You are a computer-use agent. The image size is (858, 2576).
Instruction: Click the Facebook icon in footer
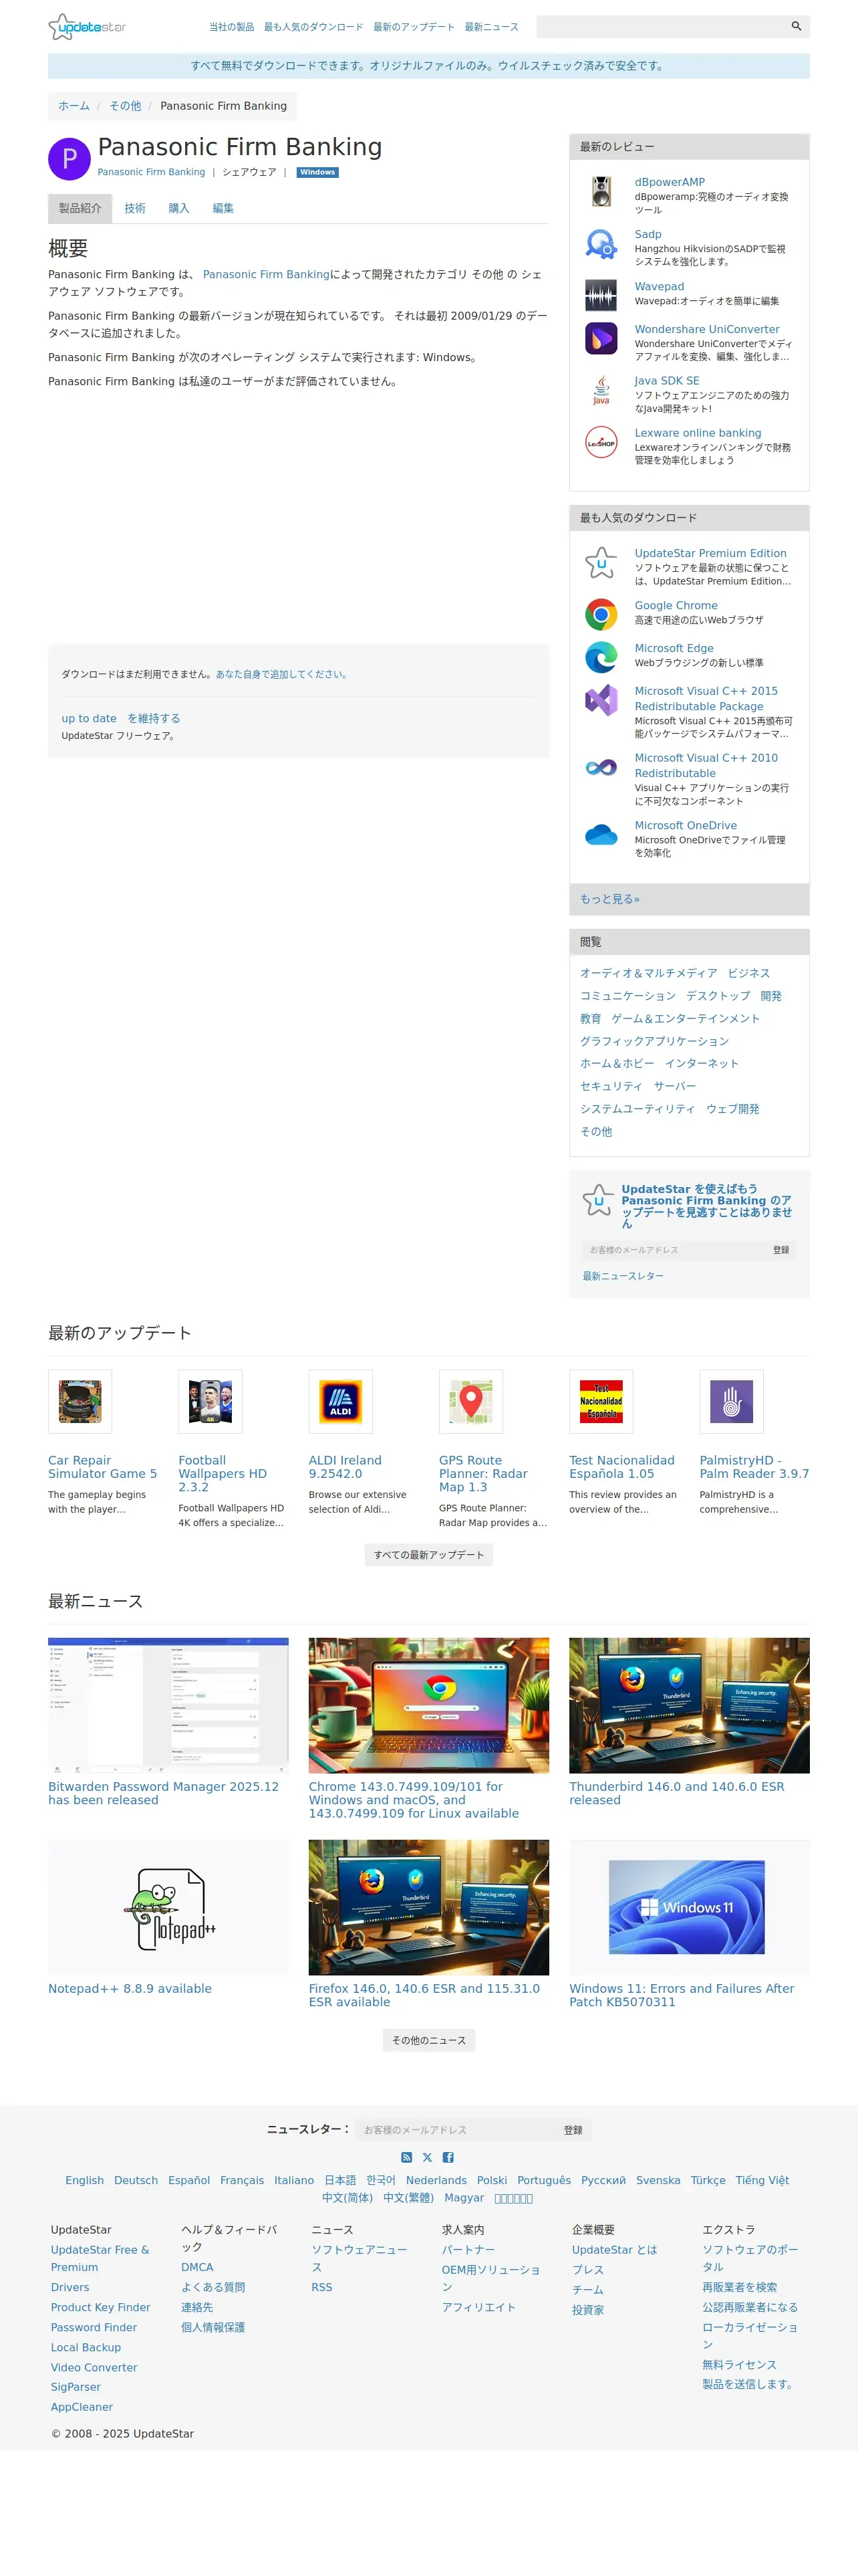click(448, 2157)
